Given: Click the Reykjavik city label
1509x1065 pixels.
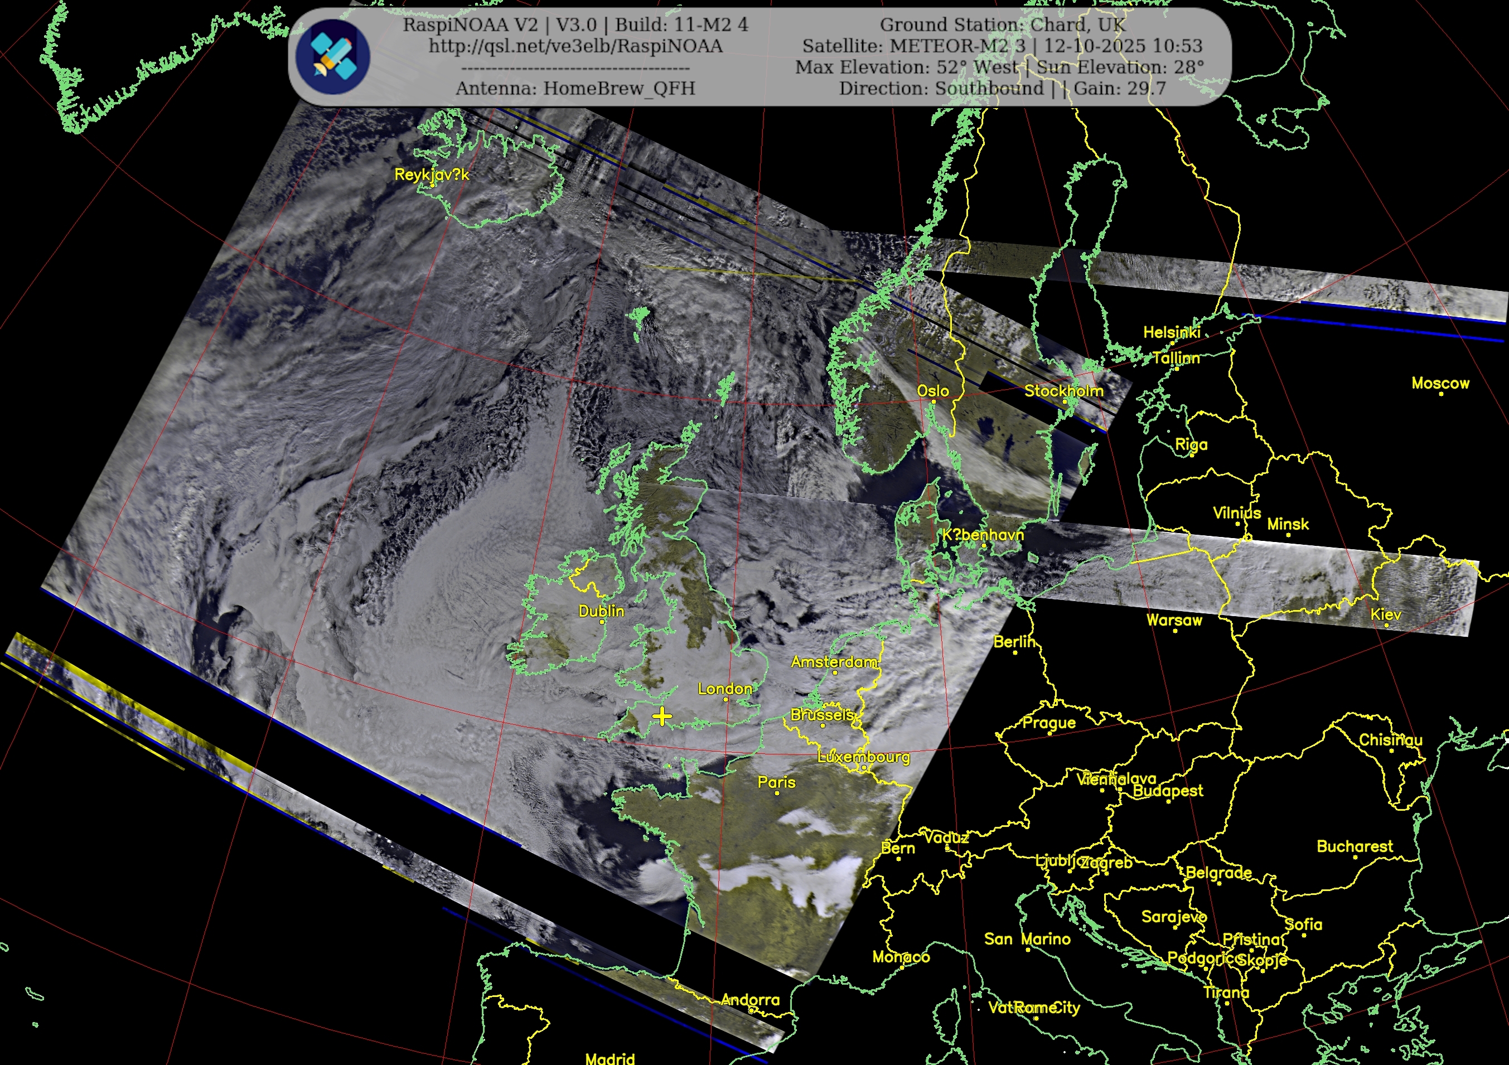Looking at the screenshot, I should click(431, 174).
